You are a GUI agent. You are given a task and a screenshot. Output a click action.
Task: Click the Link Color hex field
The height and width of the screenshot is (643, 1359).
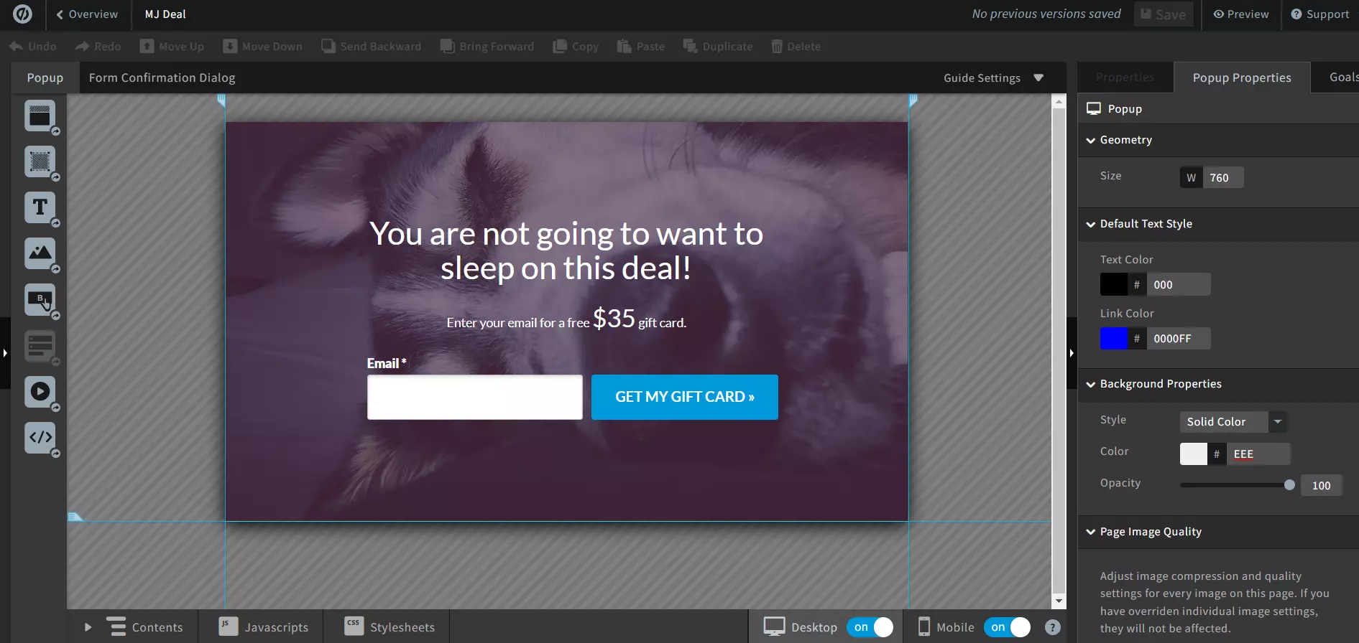[x=1179, y=338]
